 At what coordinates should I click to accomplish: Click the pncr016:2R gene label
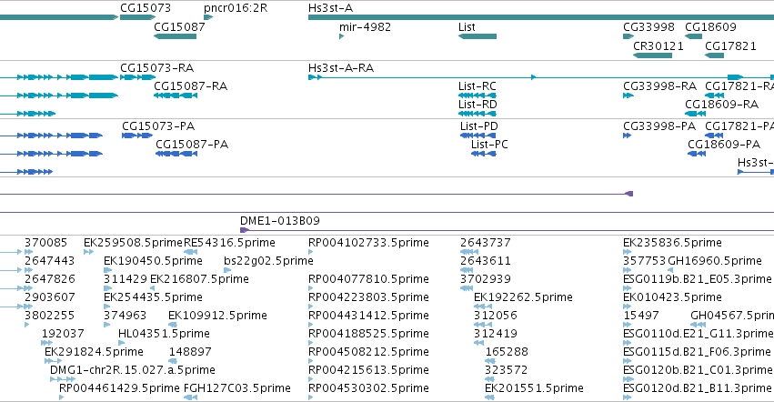[236, 8]
